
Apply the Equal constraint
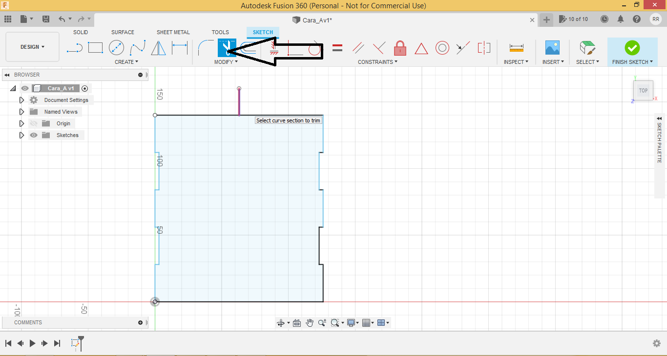click(337, 48)
